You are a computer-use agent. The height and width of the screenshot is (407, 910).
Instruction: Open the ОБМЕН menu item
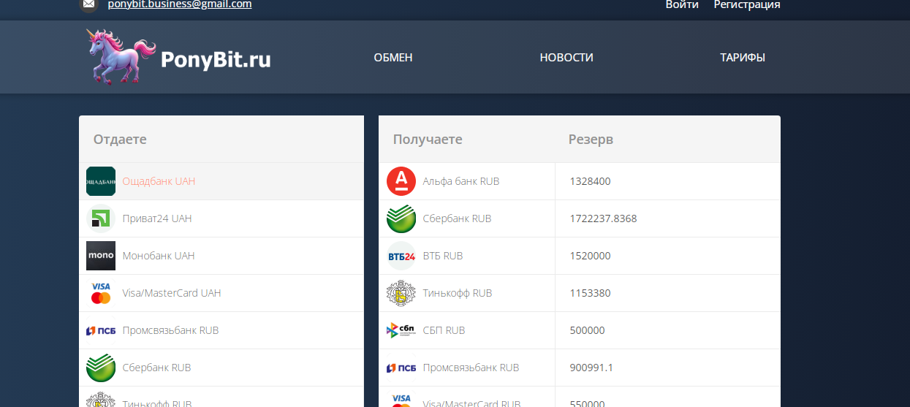coord(393,58)
